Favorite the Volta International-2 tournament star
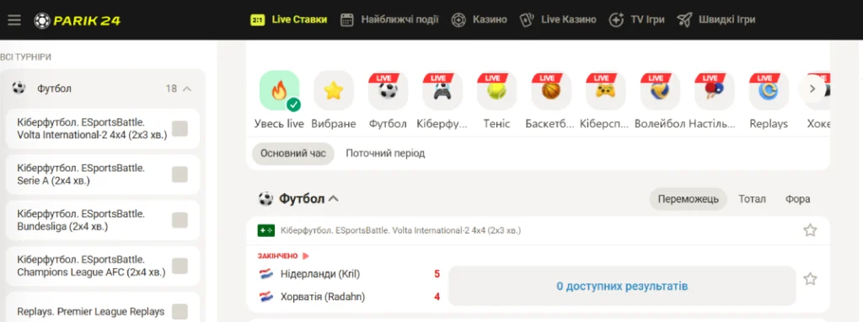 [x=810, y=230]
